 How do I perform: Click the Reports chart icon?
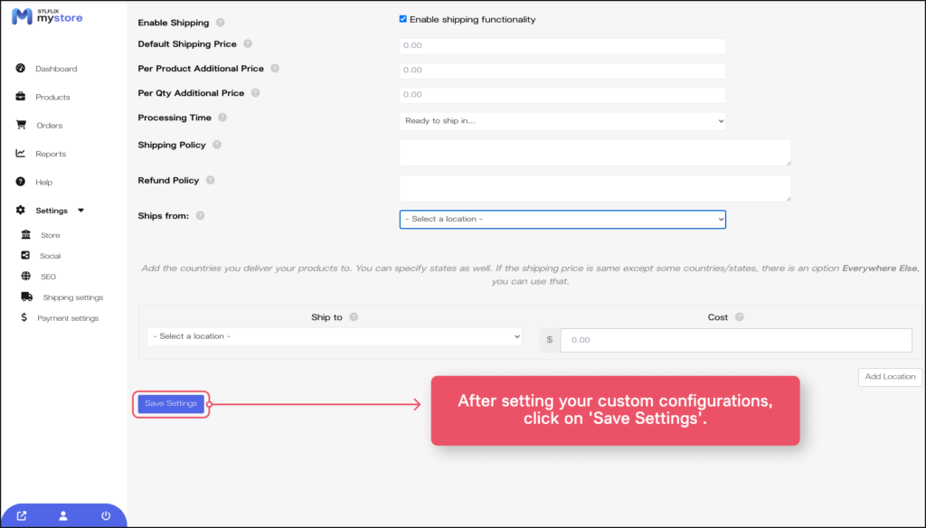pos(20,154)
